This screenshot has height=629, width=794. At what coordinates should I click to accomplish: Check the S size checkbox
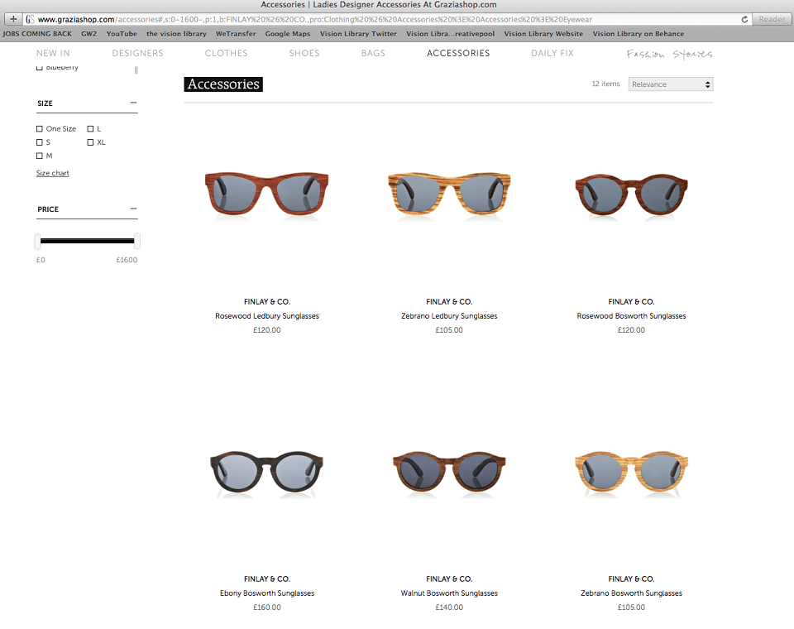pos(40,142)
